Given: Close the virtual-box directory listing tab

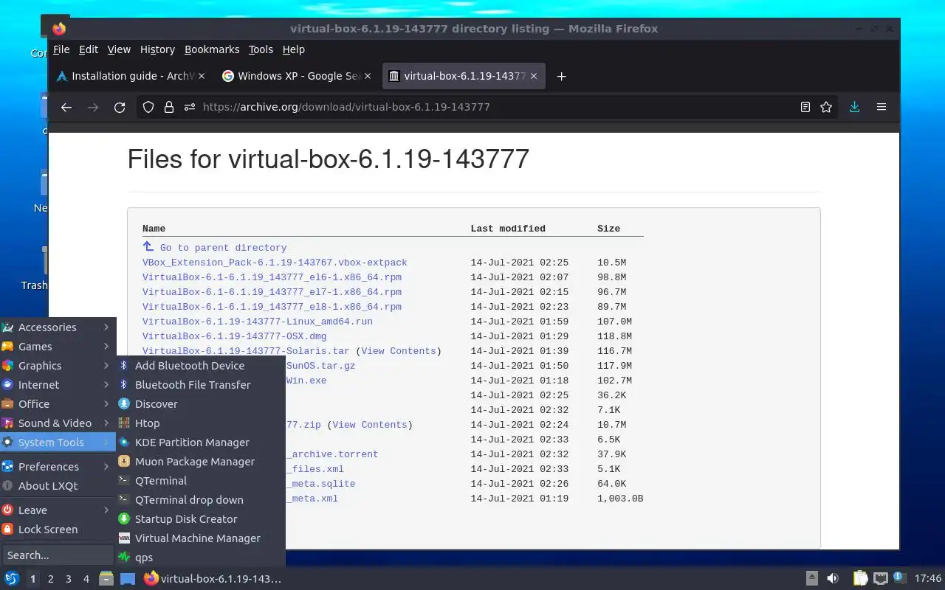Looking at the screenshot, I should pos(534,76).
